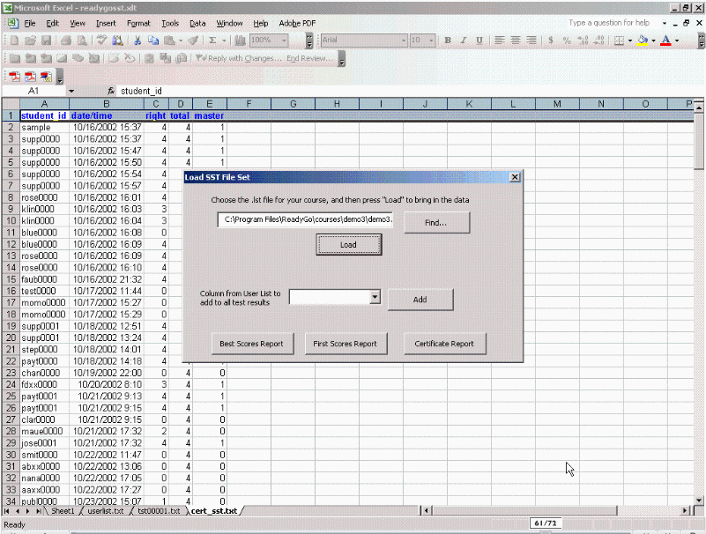Generate the Certificate Report
706x534 pixels.
coord(444,344)
